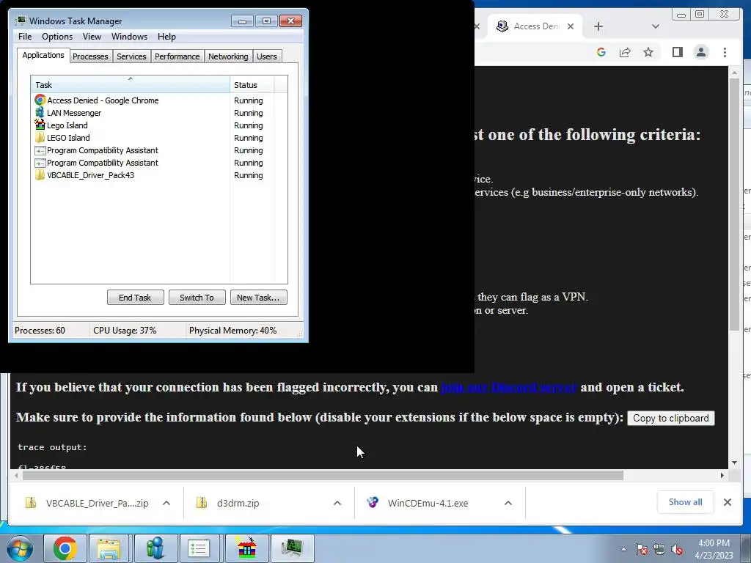Open Task Manager Options menu
The height and width of the screenshot is (563, 751).
[x=57, y=37]
